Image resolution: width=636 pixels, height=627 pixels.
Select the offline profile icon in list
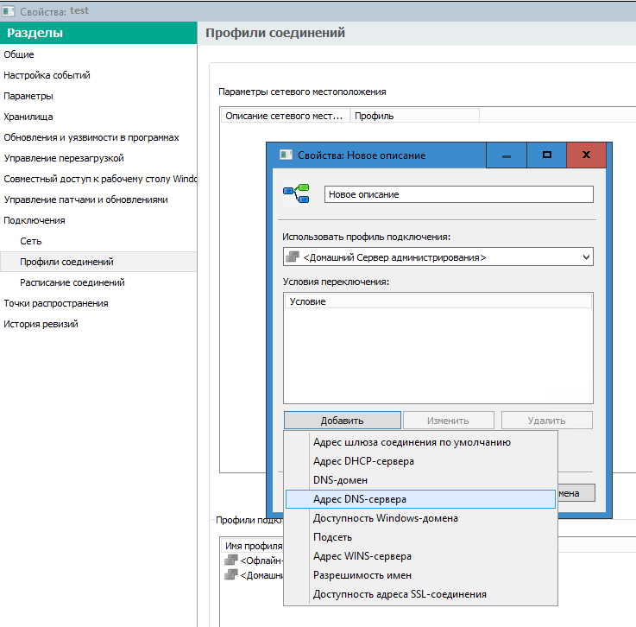(x=230, y=560)
